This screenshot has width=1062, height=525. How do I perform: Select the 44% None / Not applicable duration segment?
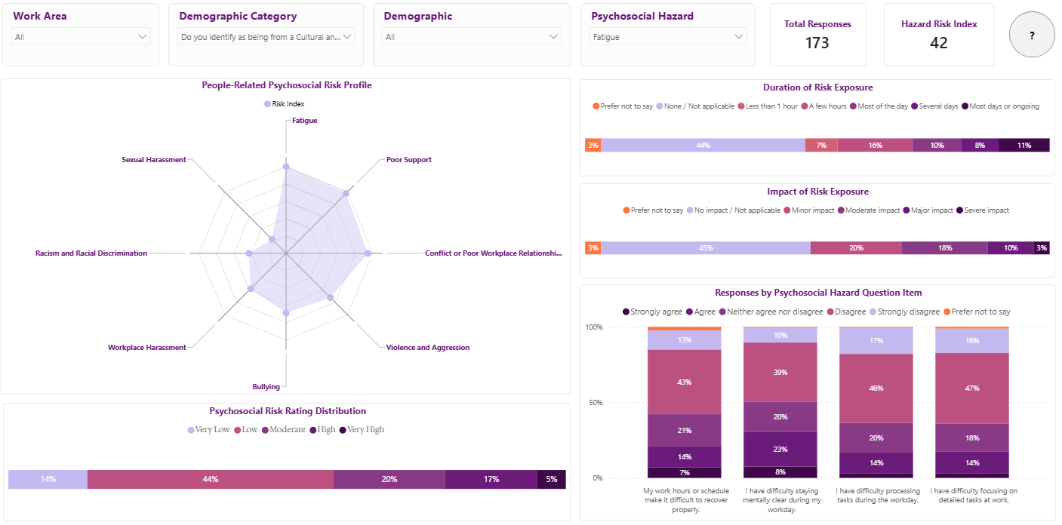[703, 145]
